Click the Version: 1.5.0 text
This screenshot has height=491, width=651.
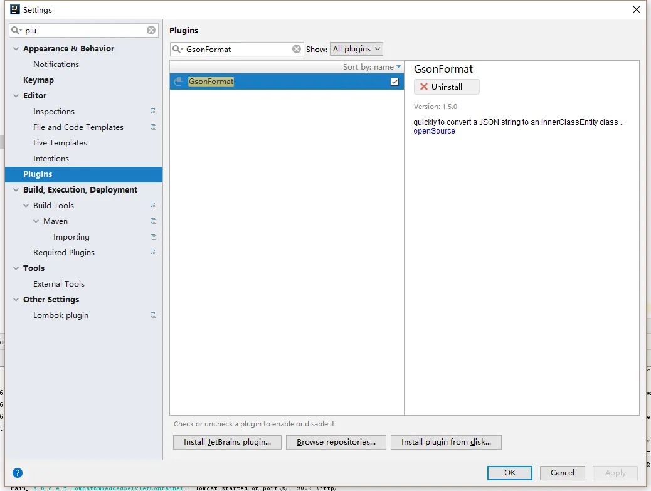(x=435, y=107)
